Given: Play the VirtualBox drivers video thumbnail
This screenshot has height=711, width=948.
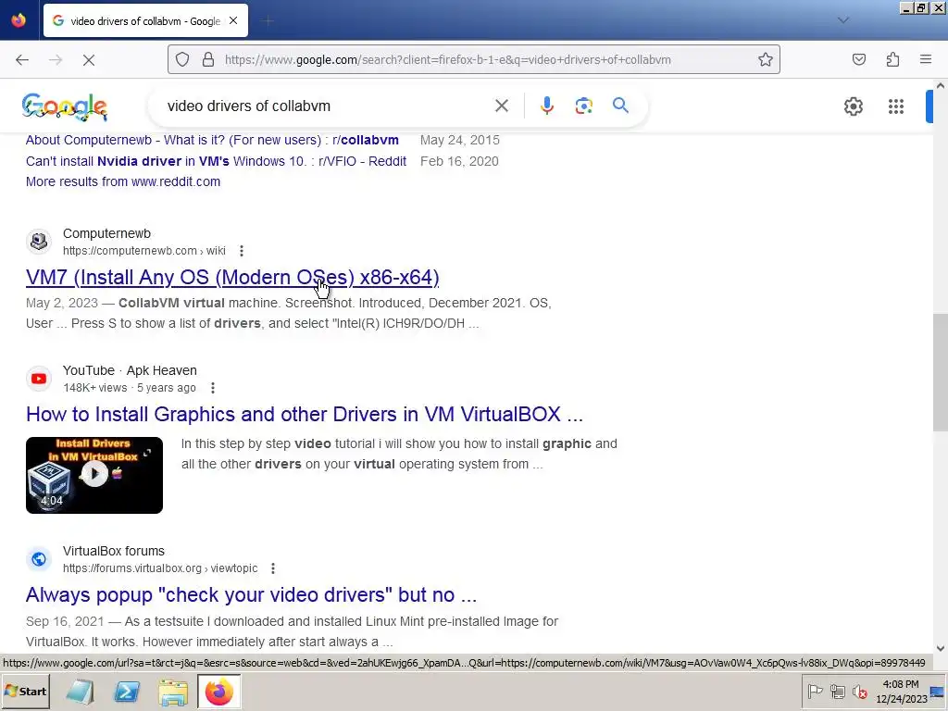Looking at the screenshot, I should (x=94, y=475).
